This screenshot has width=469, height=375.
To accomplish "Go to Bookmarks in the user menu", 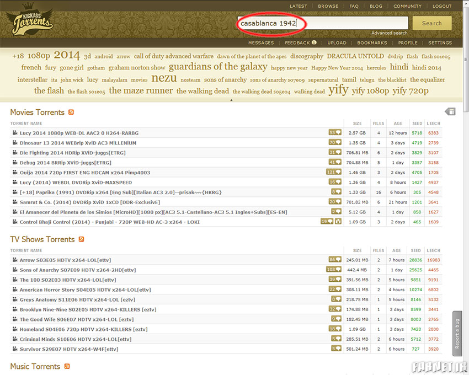I will click(x=372, y=42).
